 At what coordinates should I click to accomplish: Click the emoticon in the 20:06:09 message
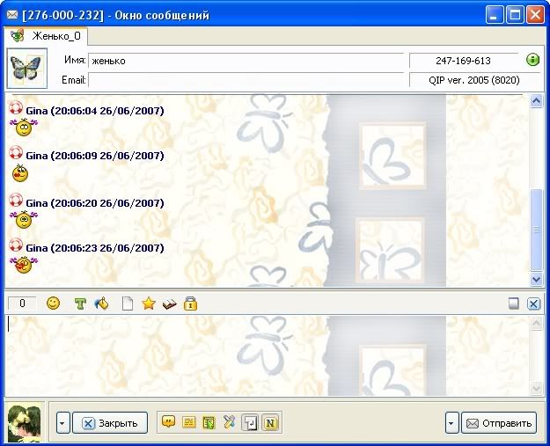(20, 173)
